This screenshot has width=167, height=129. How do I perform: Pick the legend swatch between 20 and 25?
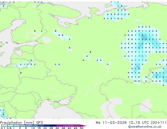47,126
